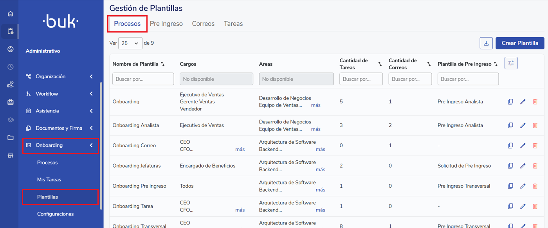The height and width of the screenshot is (228, 548).
Task: Switch to the Pre Ingreso tab
Action: click(166, 24)
